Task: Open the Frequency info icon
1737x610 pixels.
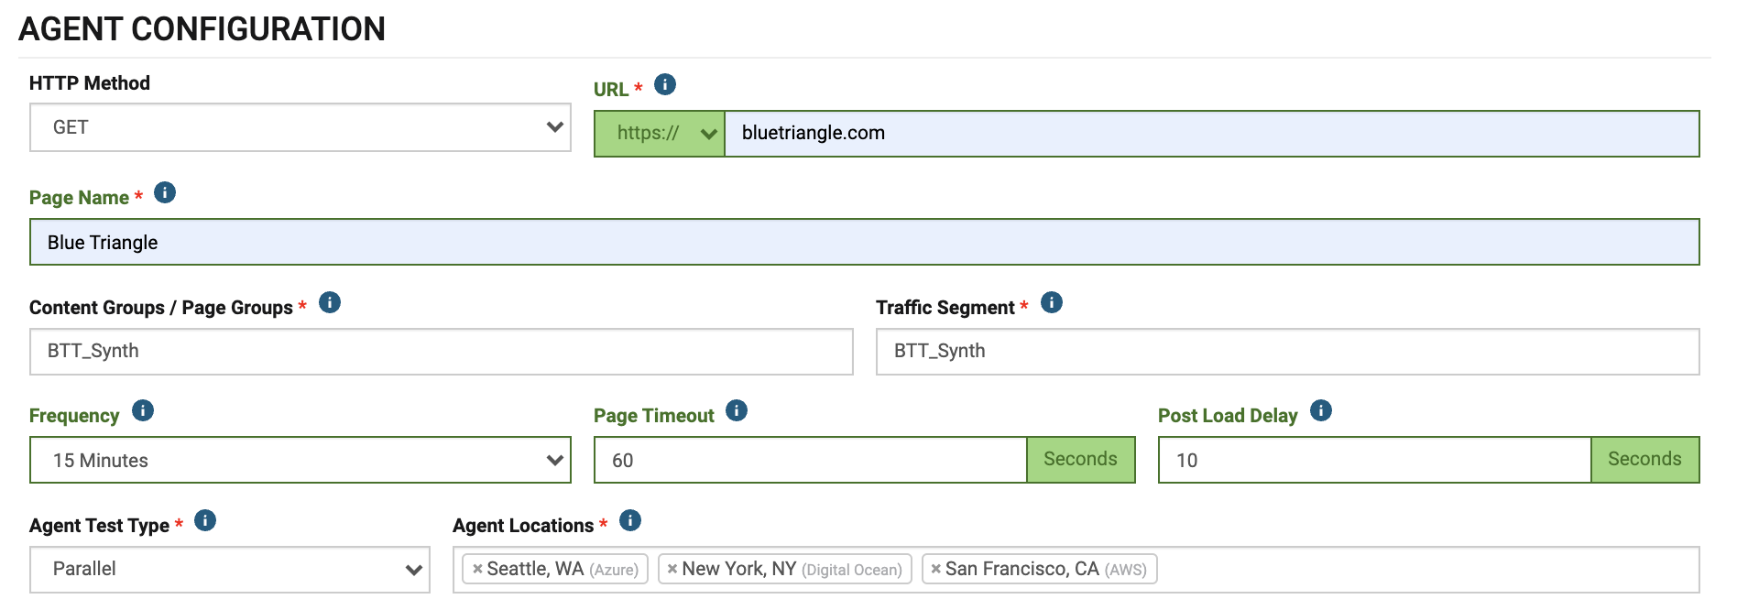Action: click(143, 410)
